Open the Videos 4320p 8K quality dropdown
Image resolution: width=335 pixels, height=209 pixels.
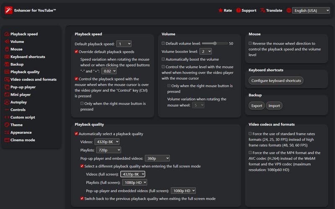coord(107,142)
